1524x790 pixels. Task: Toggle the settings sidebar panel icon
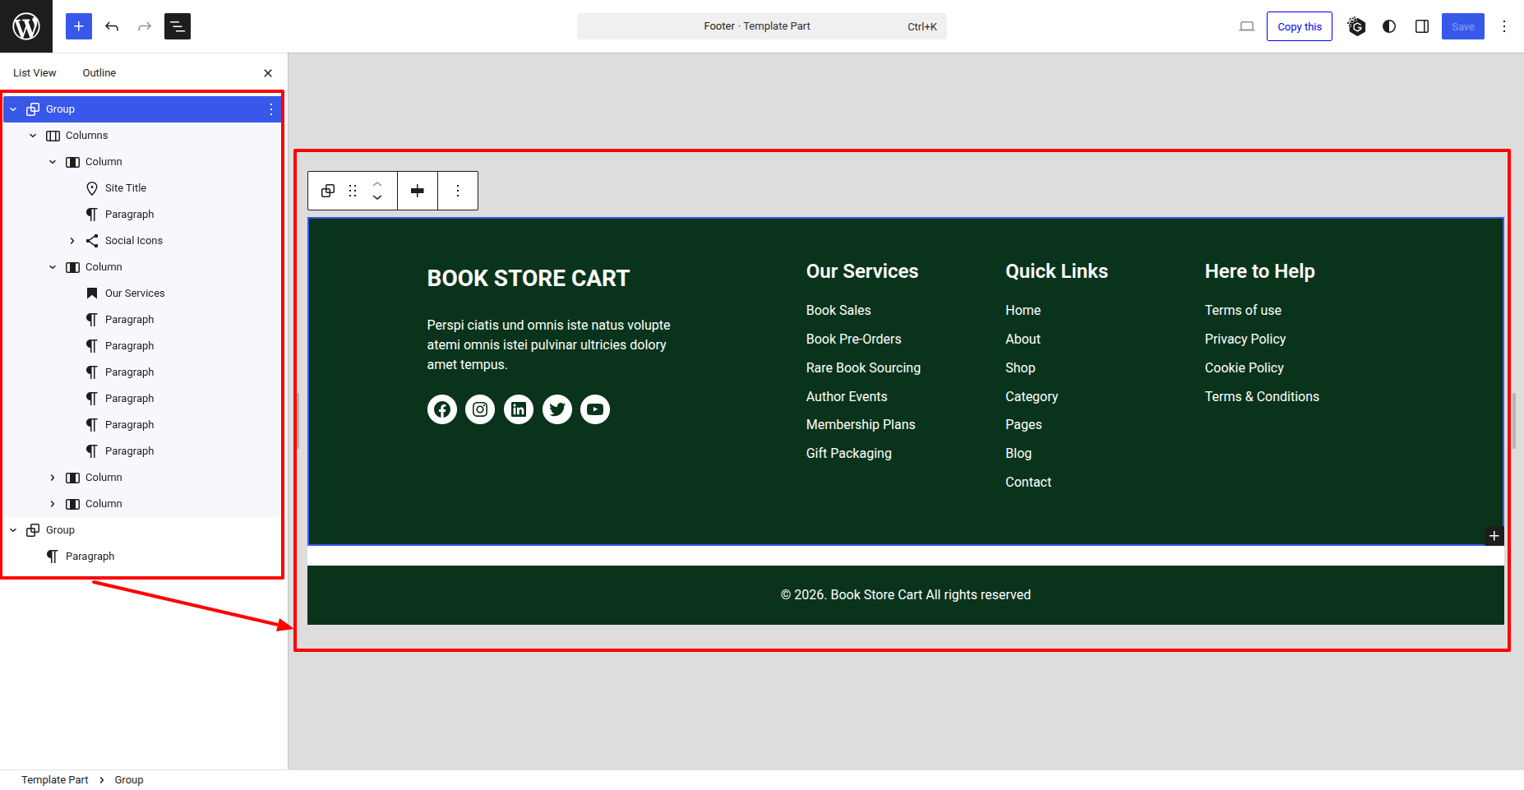[x=1422, y=26]
